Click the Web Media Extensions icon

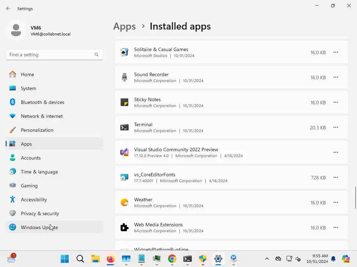point(124,227)
